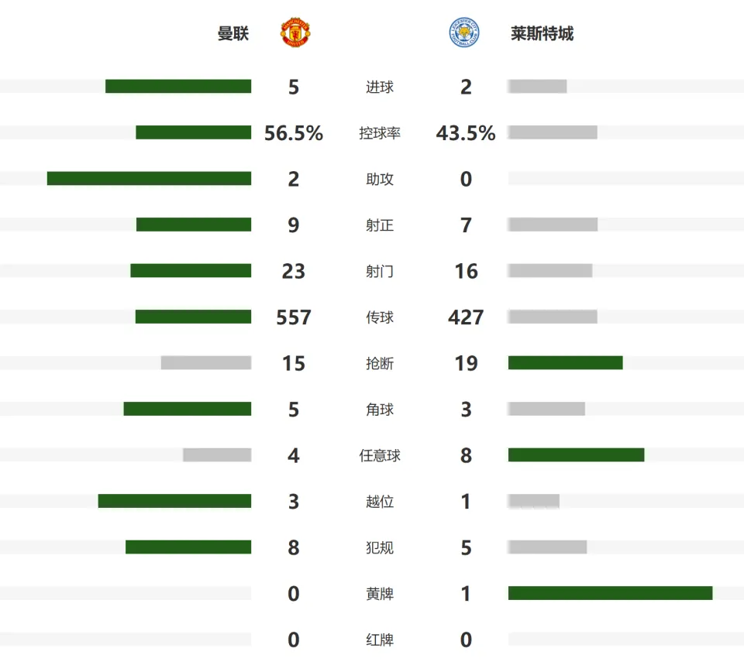Viewport: 744px width, 672px height.
Task: Open the 曼联 team name link
Action: [233, 33]
